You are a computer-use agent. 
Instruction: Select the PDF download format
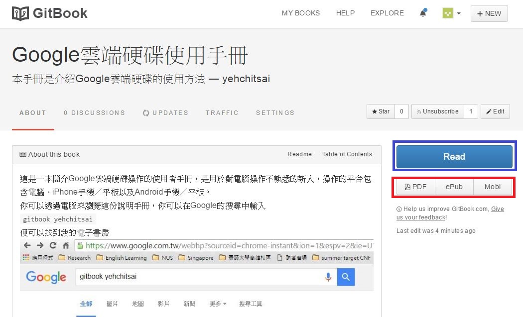point(415,187)
